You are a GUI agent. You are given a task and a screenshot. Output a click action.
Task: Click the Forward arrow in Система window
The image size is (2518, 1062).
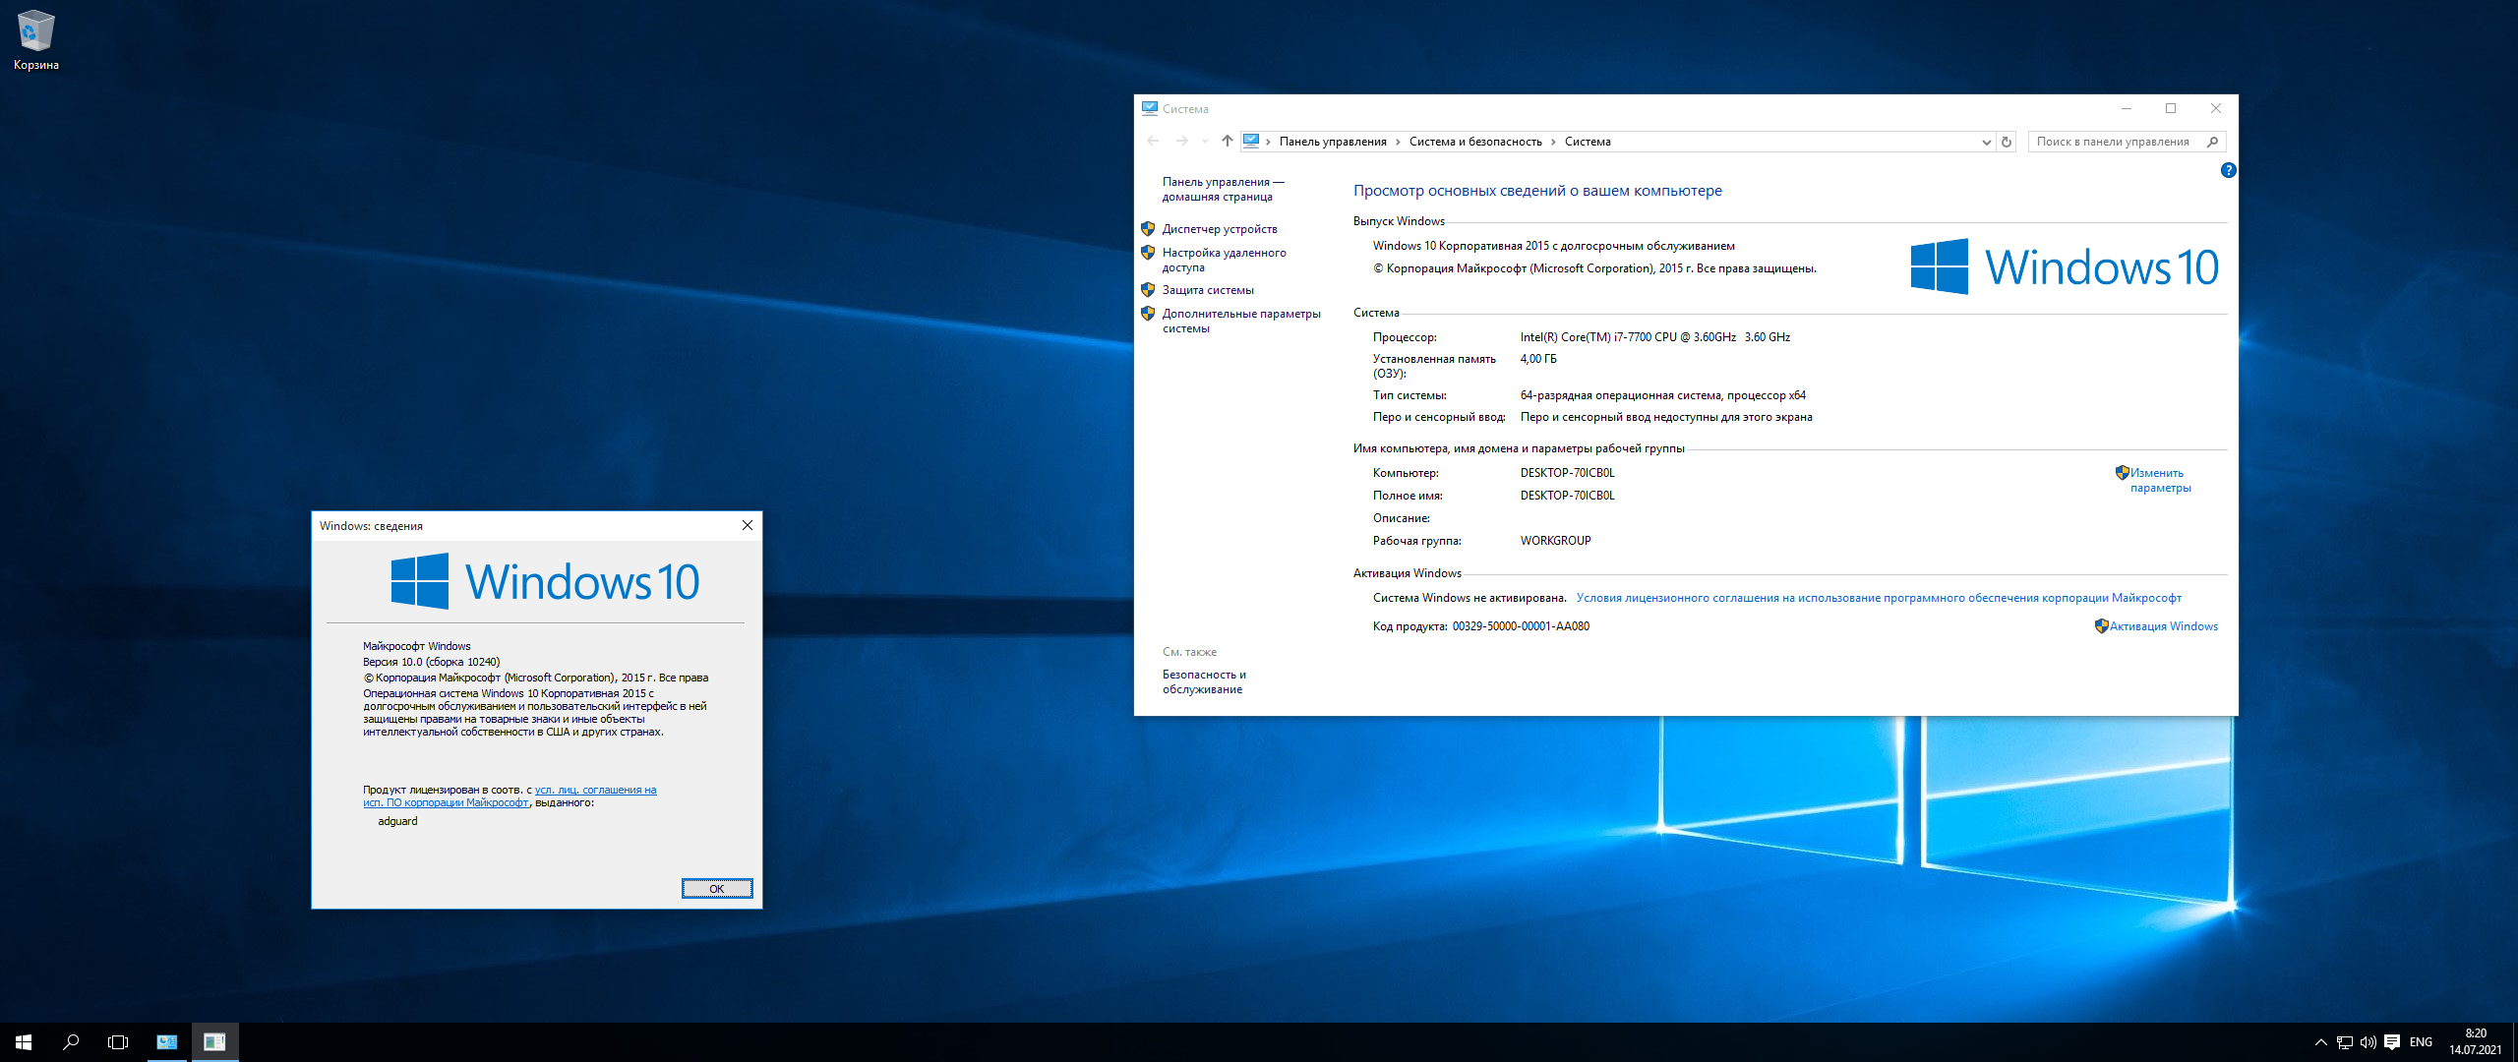tap(1182, 142)
